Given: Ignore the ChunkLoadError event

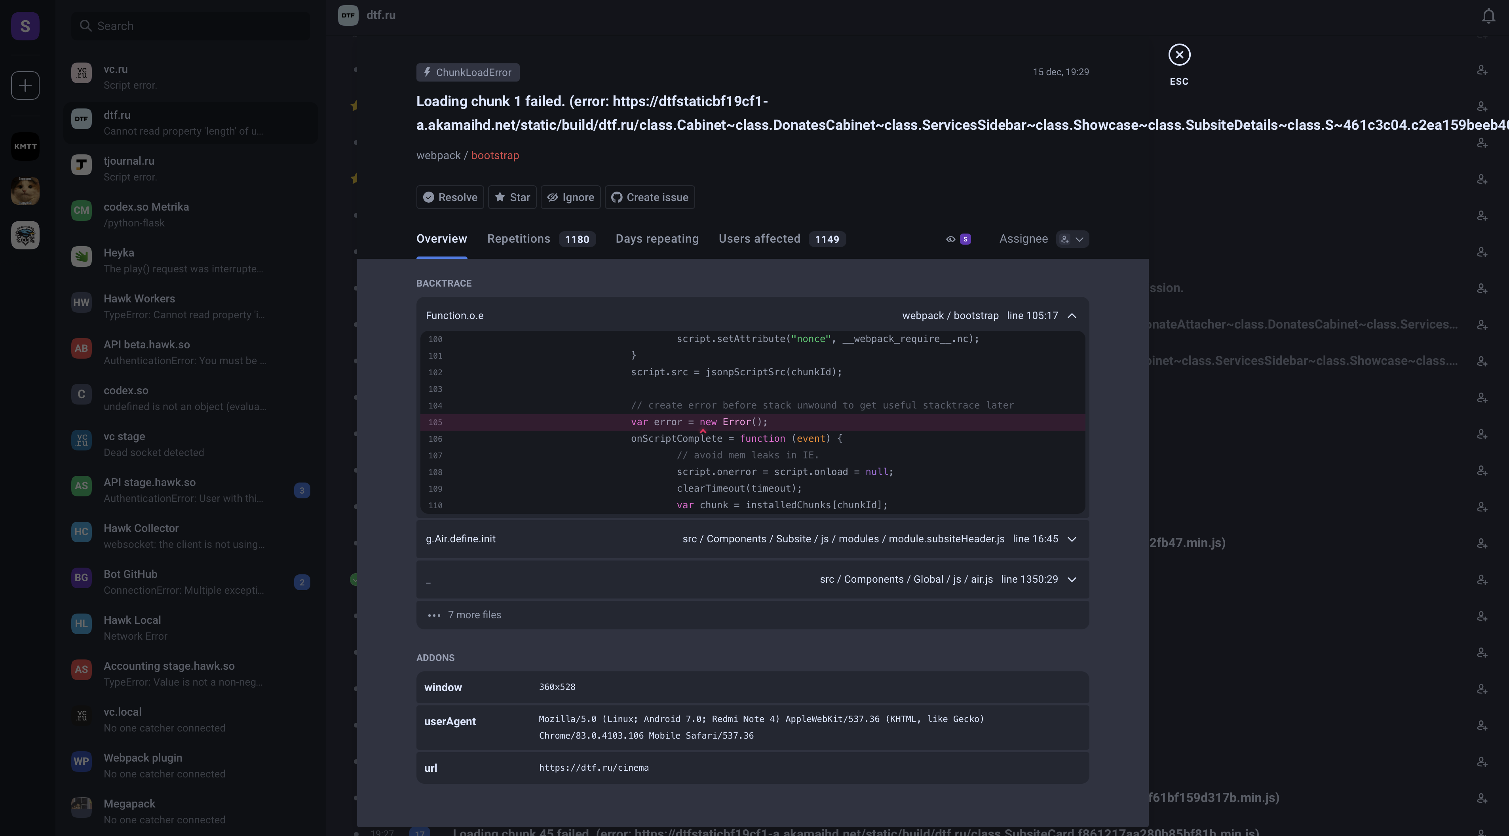Looking at the screenshot, I should (x=570, y=197).
